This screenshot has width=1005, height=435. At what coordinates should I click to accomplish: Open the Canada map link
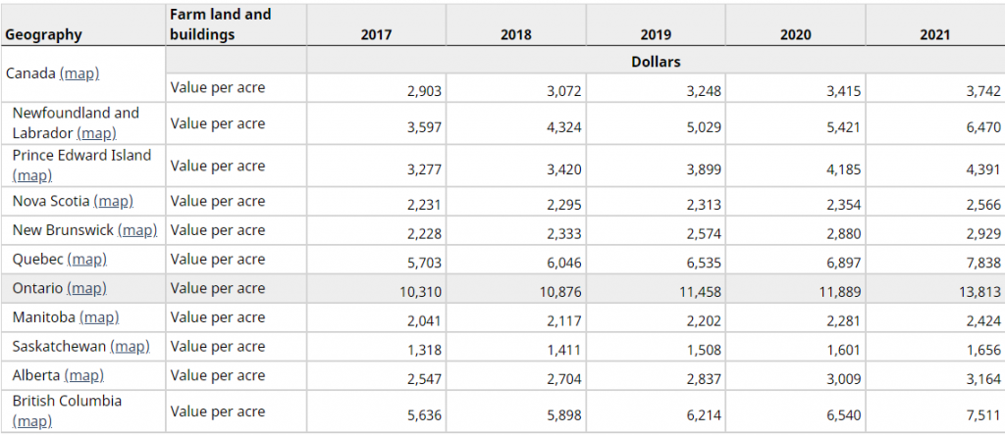pos(79,73)
